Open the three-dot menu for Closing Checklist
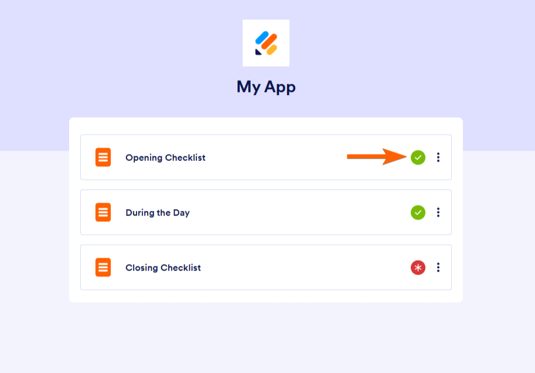The image size is (535, 373). pyautogui.click(x=438, y=267)
